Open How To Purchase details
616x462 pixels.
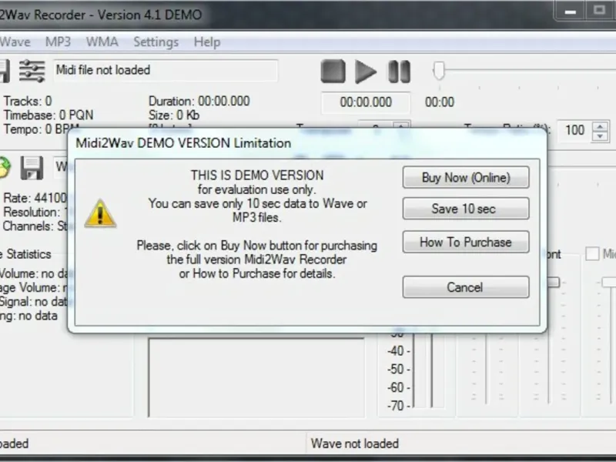click(x=466, y=242)
